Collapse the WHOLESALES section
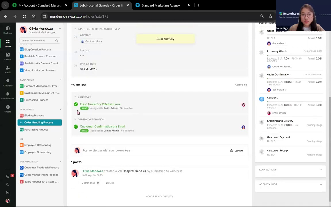The height and width of the screenshot is (207, 331). [x=61, y=110]
